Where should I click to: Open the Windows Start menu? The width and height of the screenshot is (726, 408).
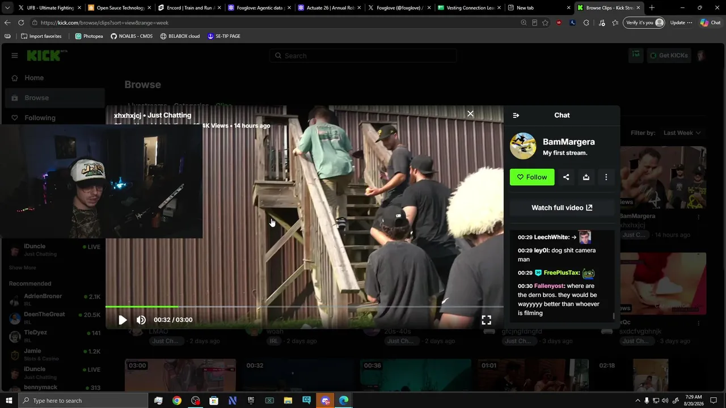point(9,401)
